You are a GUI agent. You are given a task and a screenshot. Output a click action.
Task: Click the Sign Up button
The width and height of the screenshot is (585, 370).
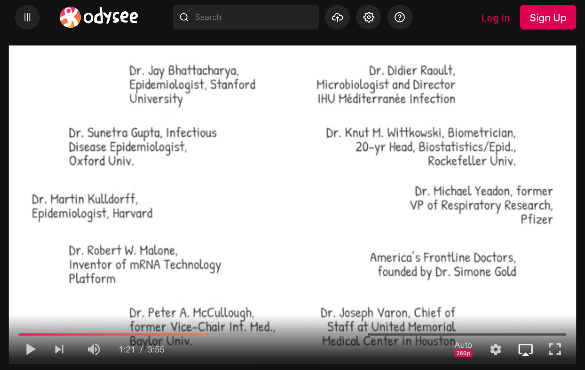[548, 17]
